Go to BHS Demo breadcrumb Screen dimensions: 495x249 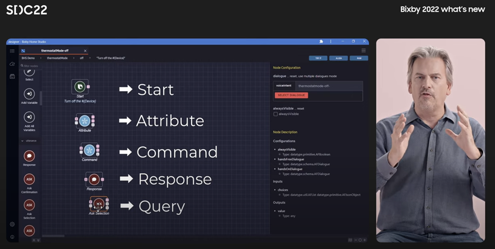coord(28,58)
